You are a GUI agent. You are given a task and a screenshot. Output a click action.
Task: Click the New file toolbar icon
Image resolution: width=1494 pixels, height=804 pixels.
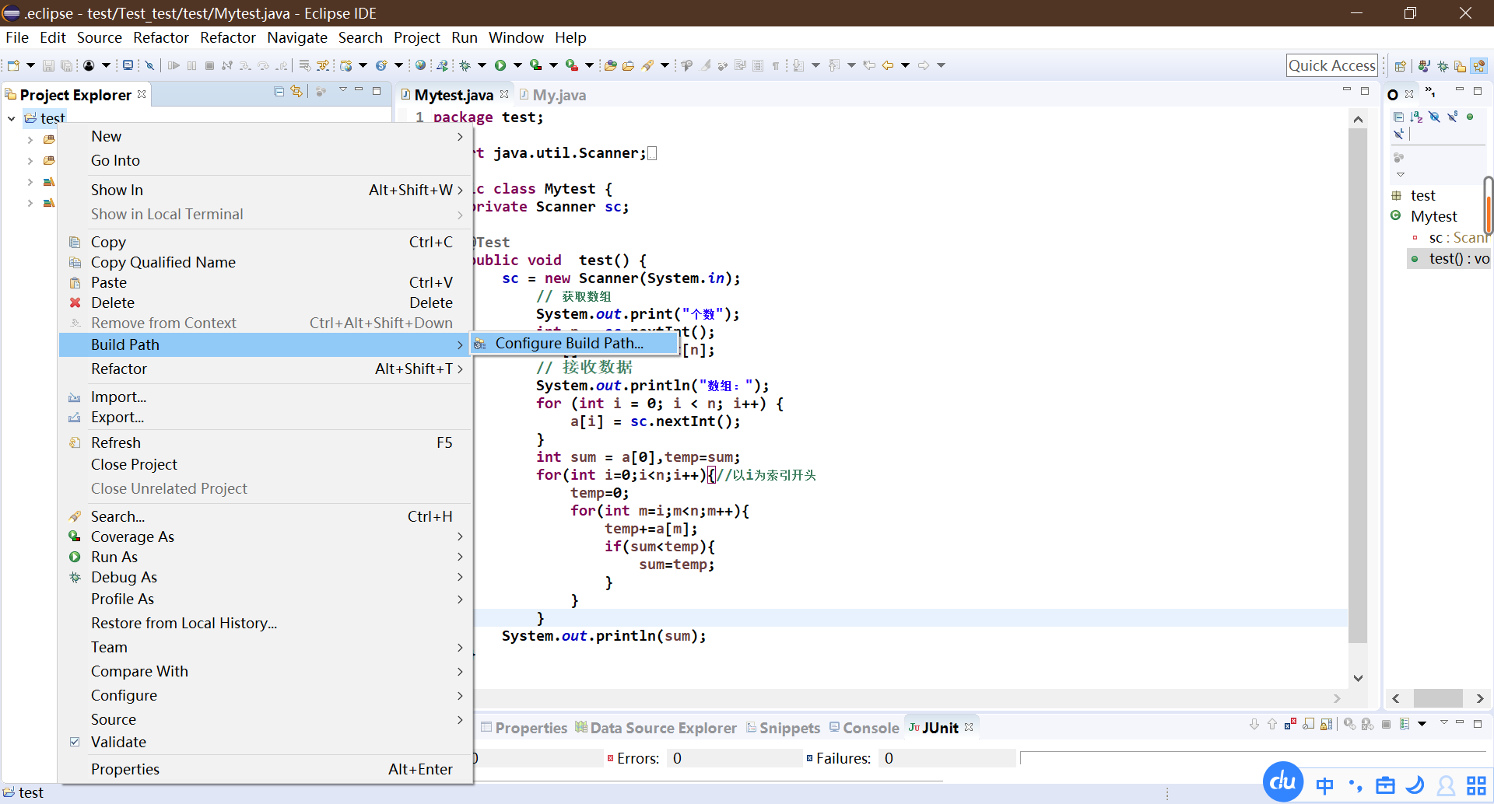click(13, 65)
